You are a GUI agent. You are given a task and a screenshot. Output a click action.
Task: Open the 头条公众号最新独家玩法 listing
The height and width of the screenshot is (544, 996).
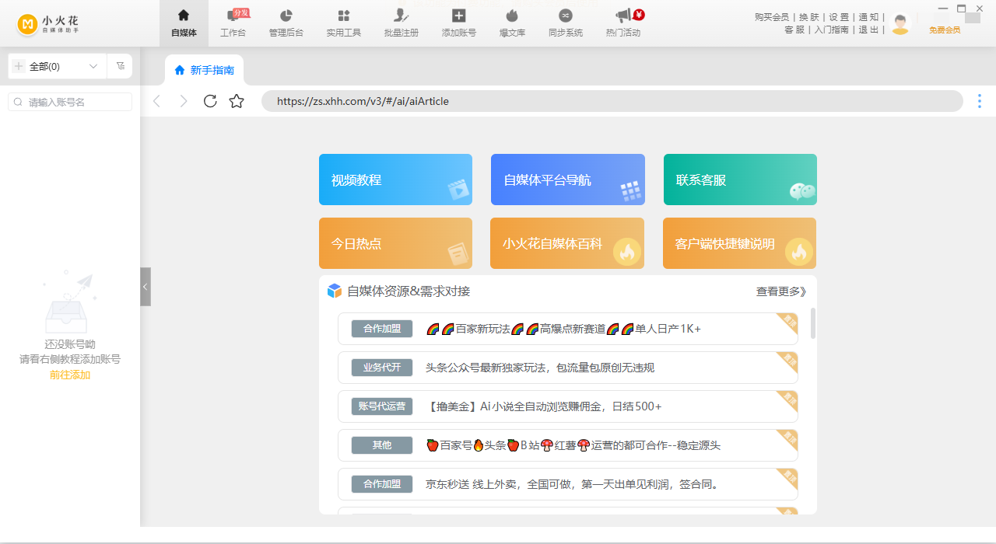568,368
